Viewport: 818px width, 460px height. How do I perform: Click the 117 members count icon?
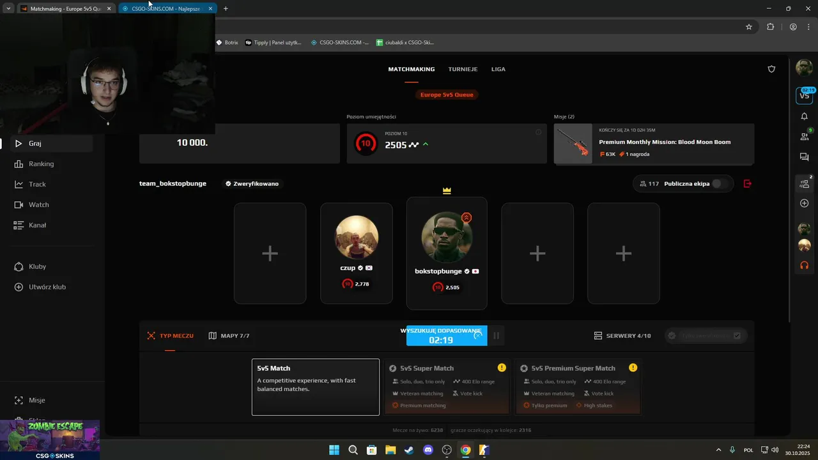point(643,183)
